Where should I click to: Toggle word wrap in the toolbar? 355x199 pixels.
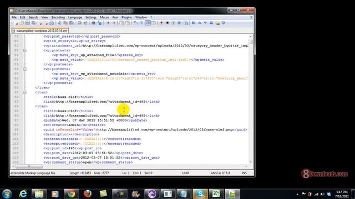(135, 23)
